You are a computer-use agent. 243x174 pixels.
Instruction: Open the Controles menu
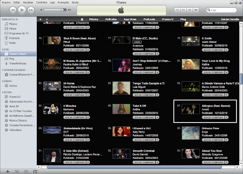pos(41,3)
